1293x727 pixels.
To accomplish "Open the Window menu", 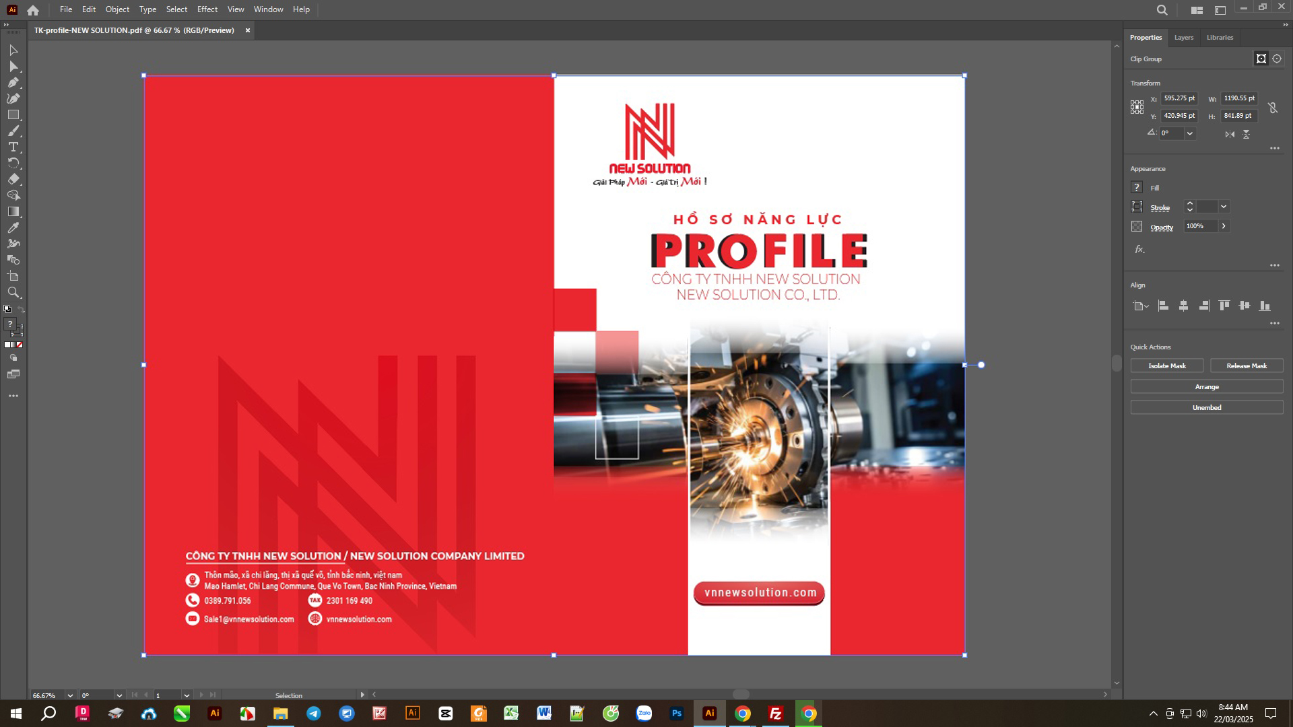I will point(268,9).
